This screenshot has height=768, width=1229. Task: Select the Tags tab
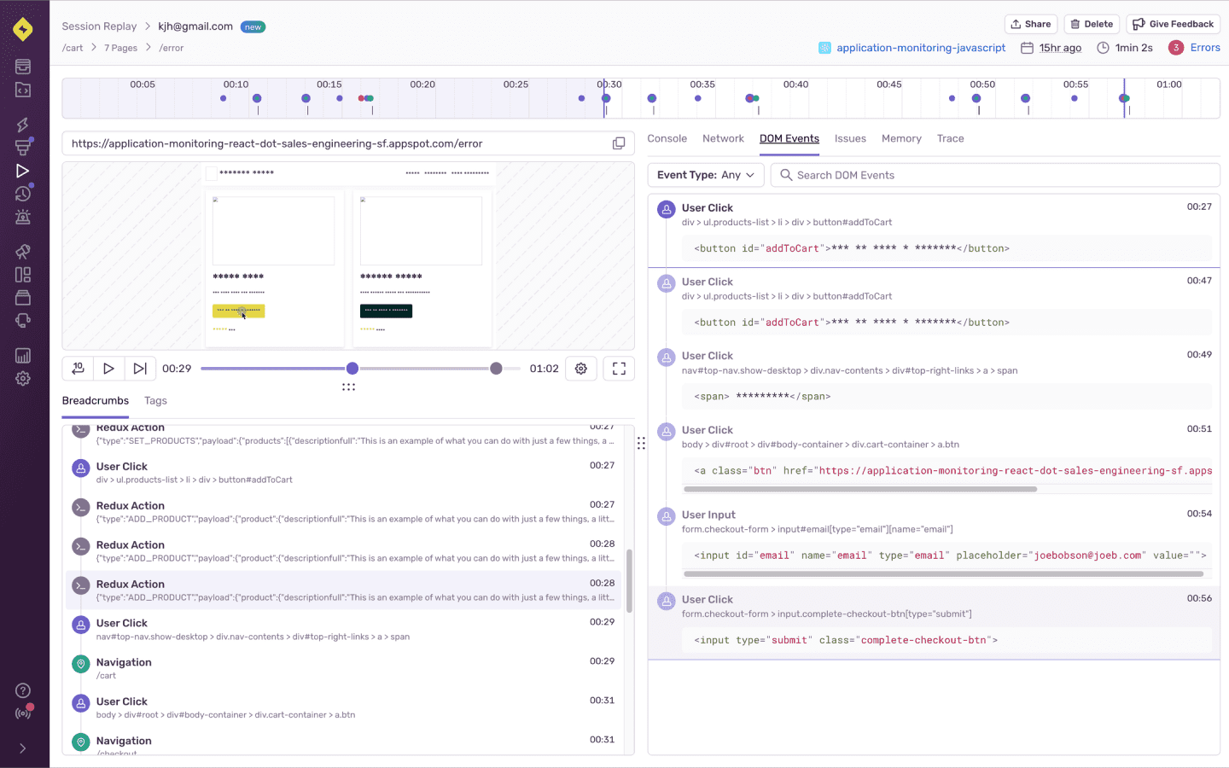[x=155, y=400]
